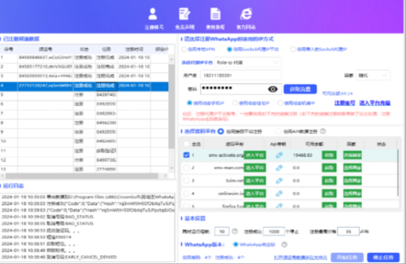Select the imported Socks5 proxy IP radio
Image resolution: width=406 pixels, height=264 pixels.
coord(293,49)
